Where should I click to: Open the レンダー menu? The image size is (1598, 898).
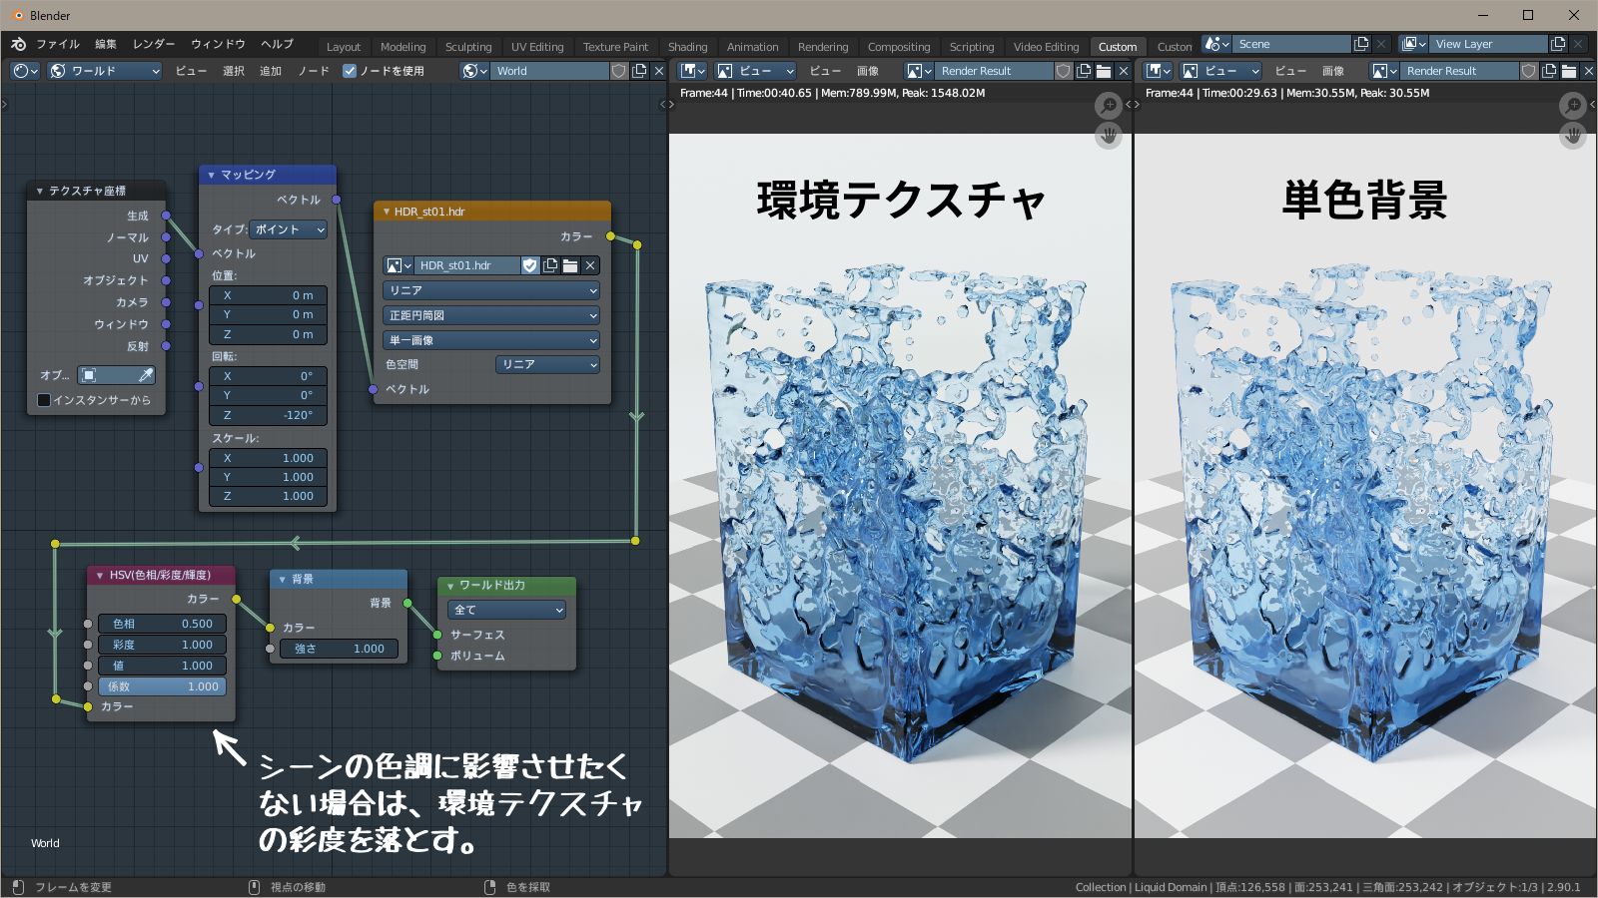pyautogui.click(x=154, y=45)
